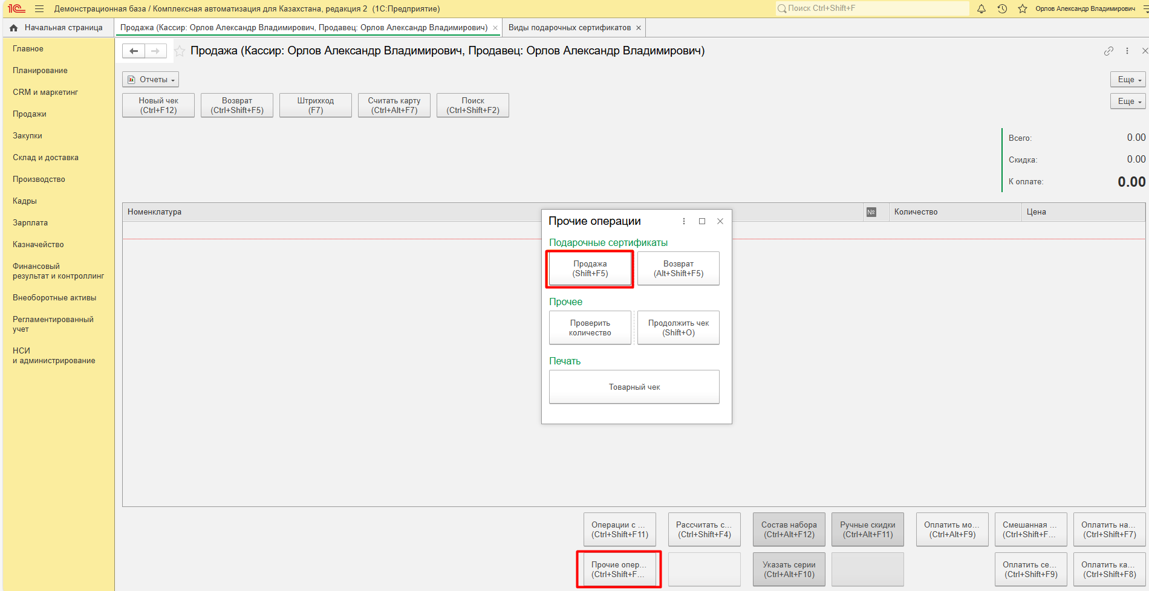The width and height of the screenshot is (1149, 591).
Task: Close the Продажа tab
Action: (495, 28)
